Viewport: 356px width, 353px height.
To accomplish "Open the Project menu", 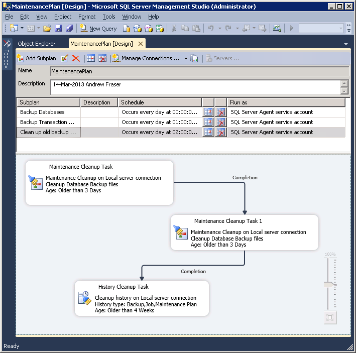I will click(x=63, y=17).
